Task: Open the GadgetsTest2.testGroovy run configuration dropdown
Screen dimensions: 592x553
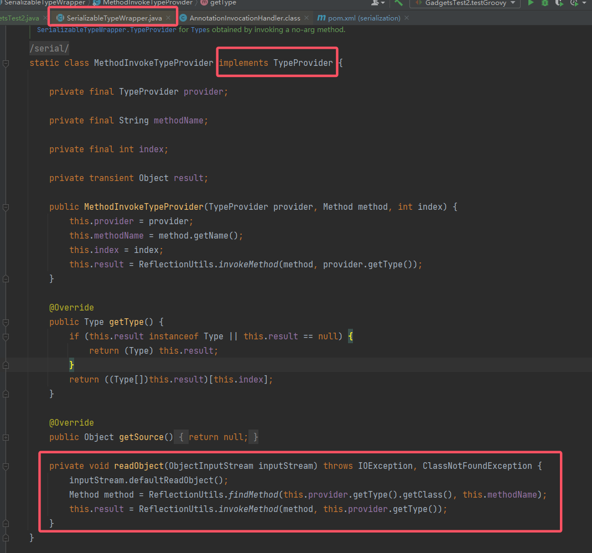Action: coord(465,3)
